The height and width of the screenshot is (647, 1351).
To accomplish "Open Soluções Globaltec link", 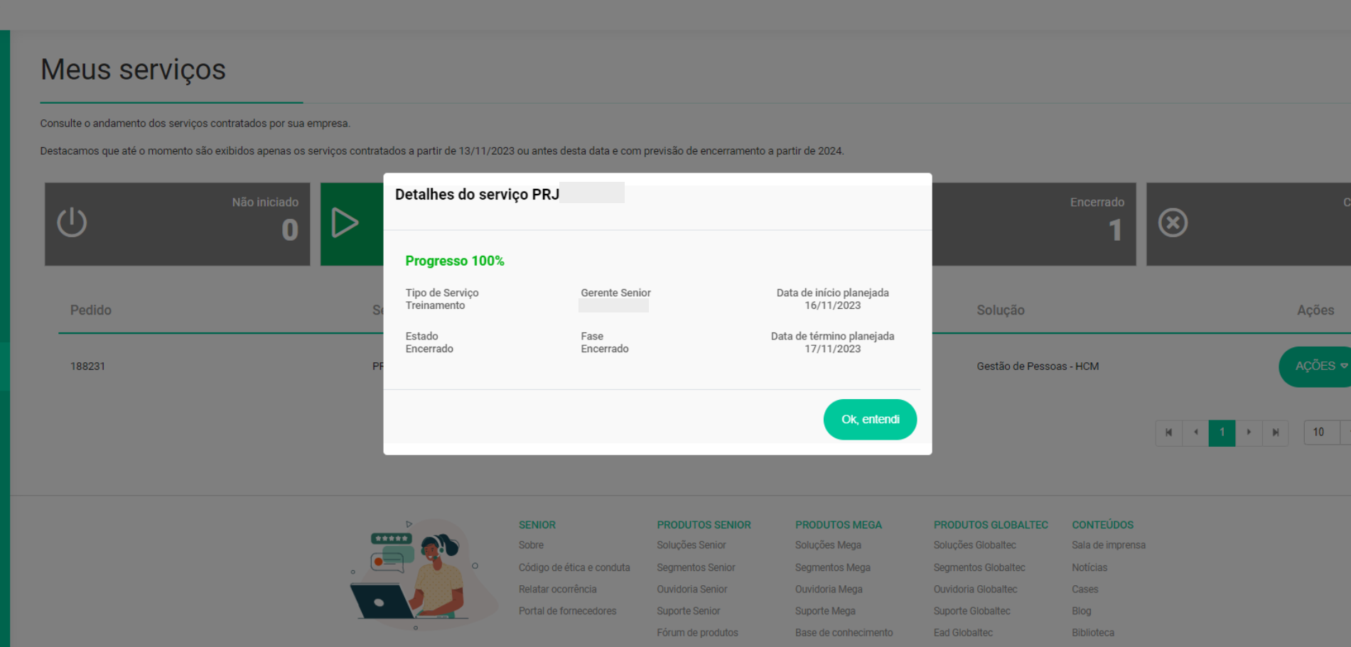I will [x=974, y=545].
